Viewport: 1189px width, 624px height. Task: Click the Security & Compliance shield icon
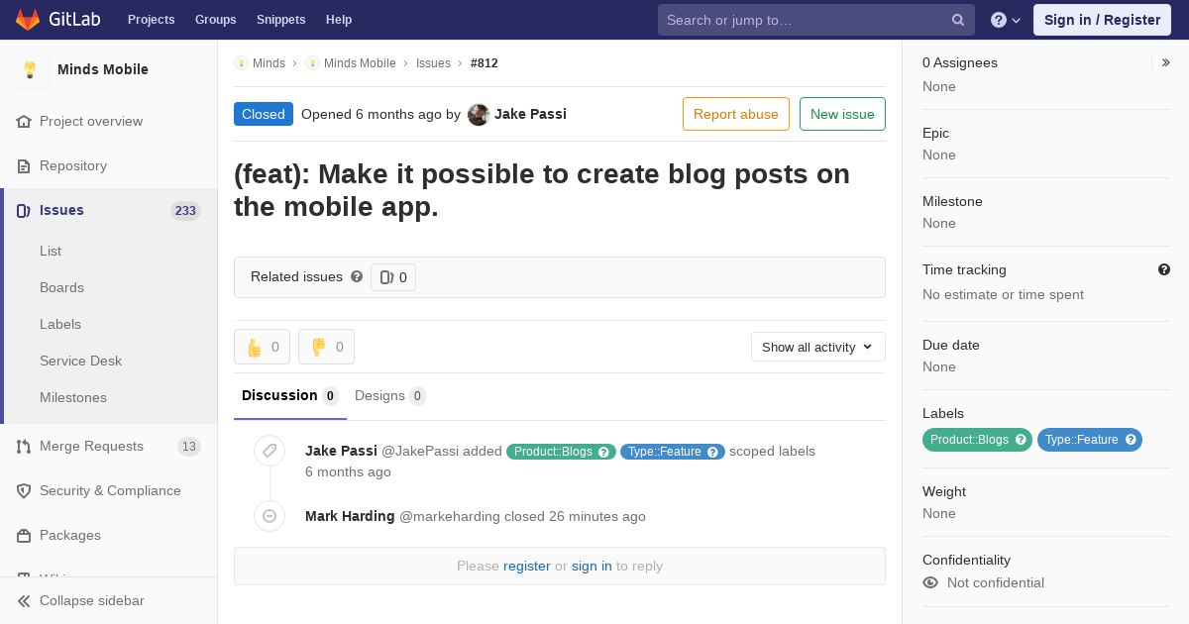point(24,490)
